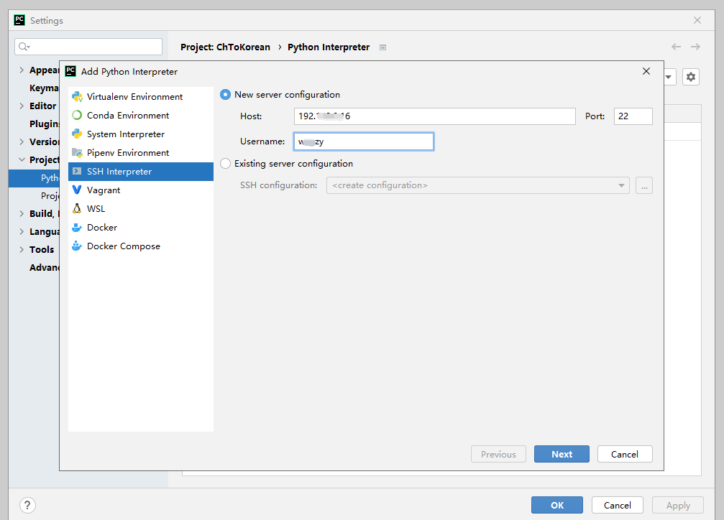Click the WSL penguin icon
Image resolution: width=724 pixels, height=520 pixels.
point(77,208)
